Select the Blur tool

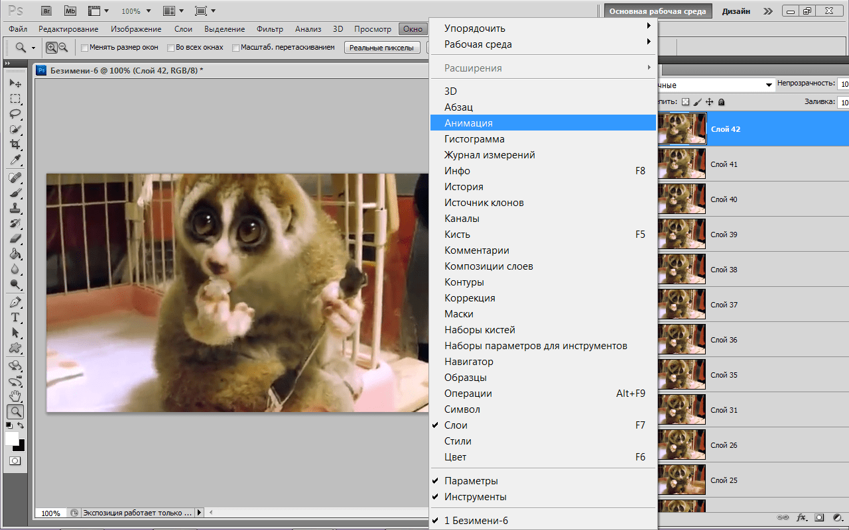point(15,269)
